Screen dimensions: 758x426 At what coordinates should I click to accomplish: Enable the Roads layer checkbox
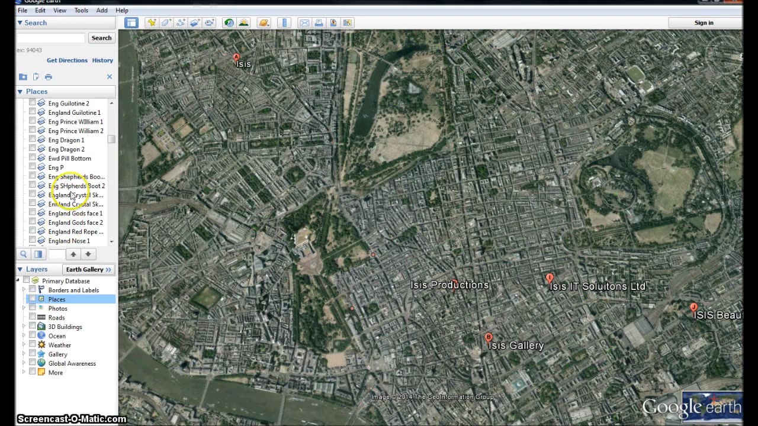click(x=33, y=317)
